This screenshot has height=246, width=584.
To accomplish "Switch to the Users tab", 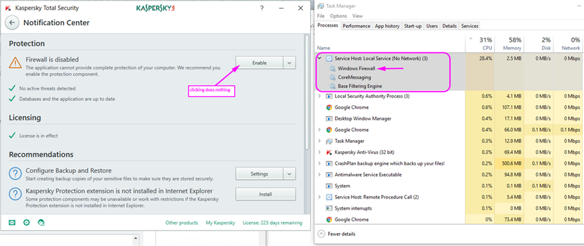I will pyautogui.click(x=432, y=26).
